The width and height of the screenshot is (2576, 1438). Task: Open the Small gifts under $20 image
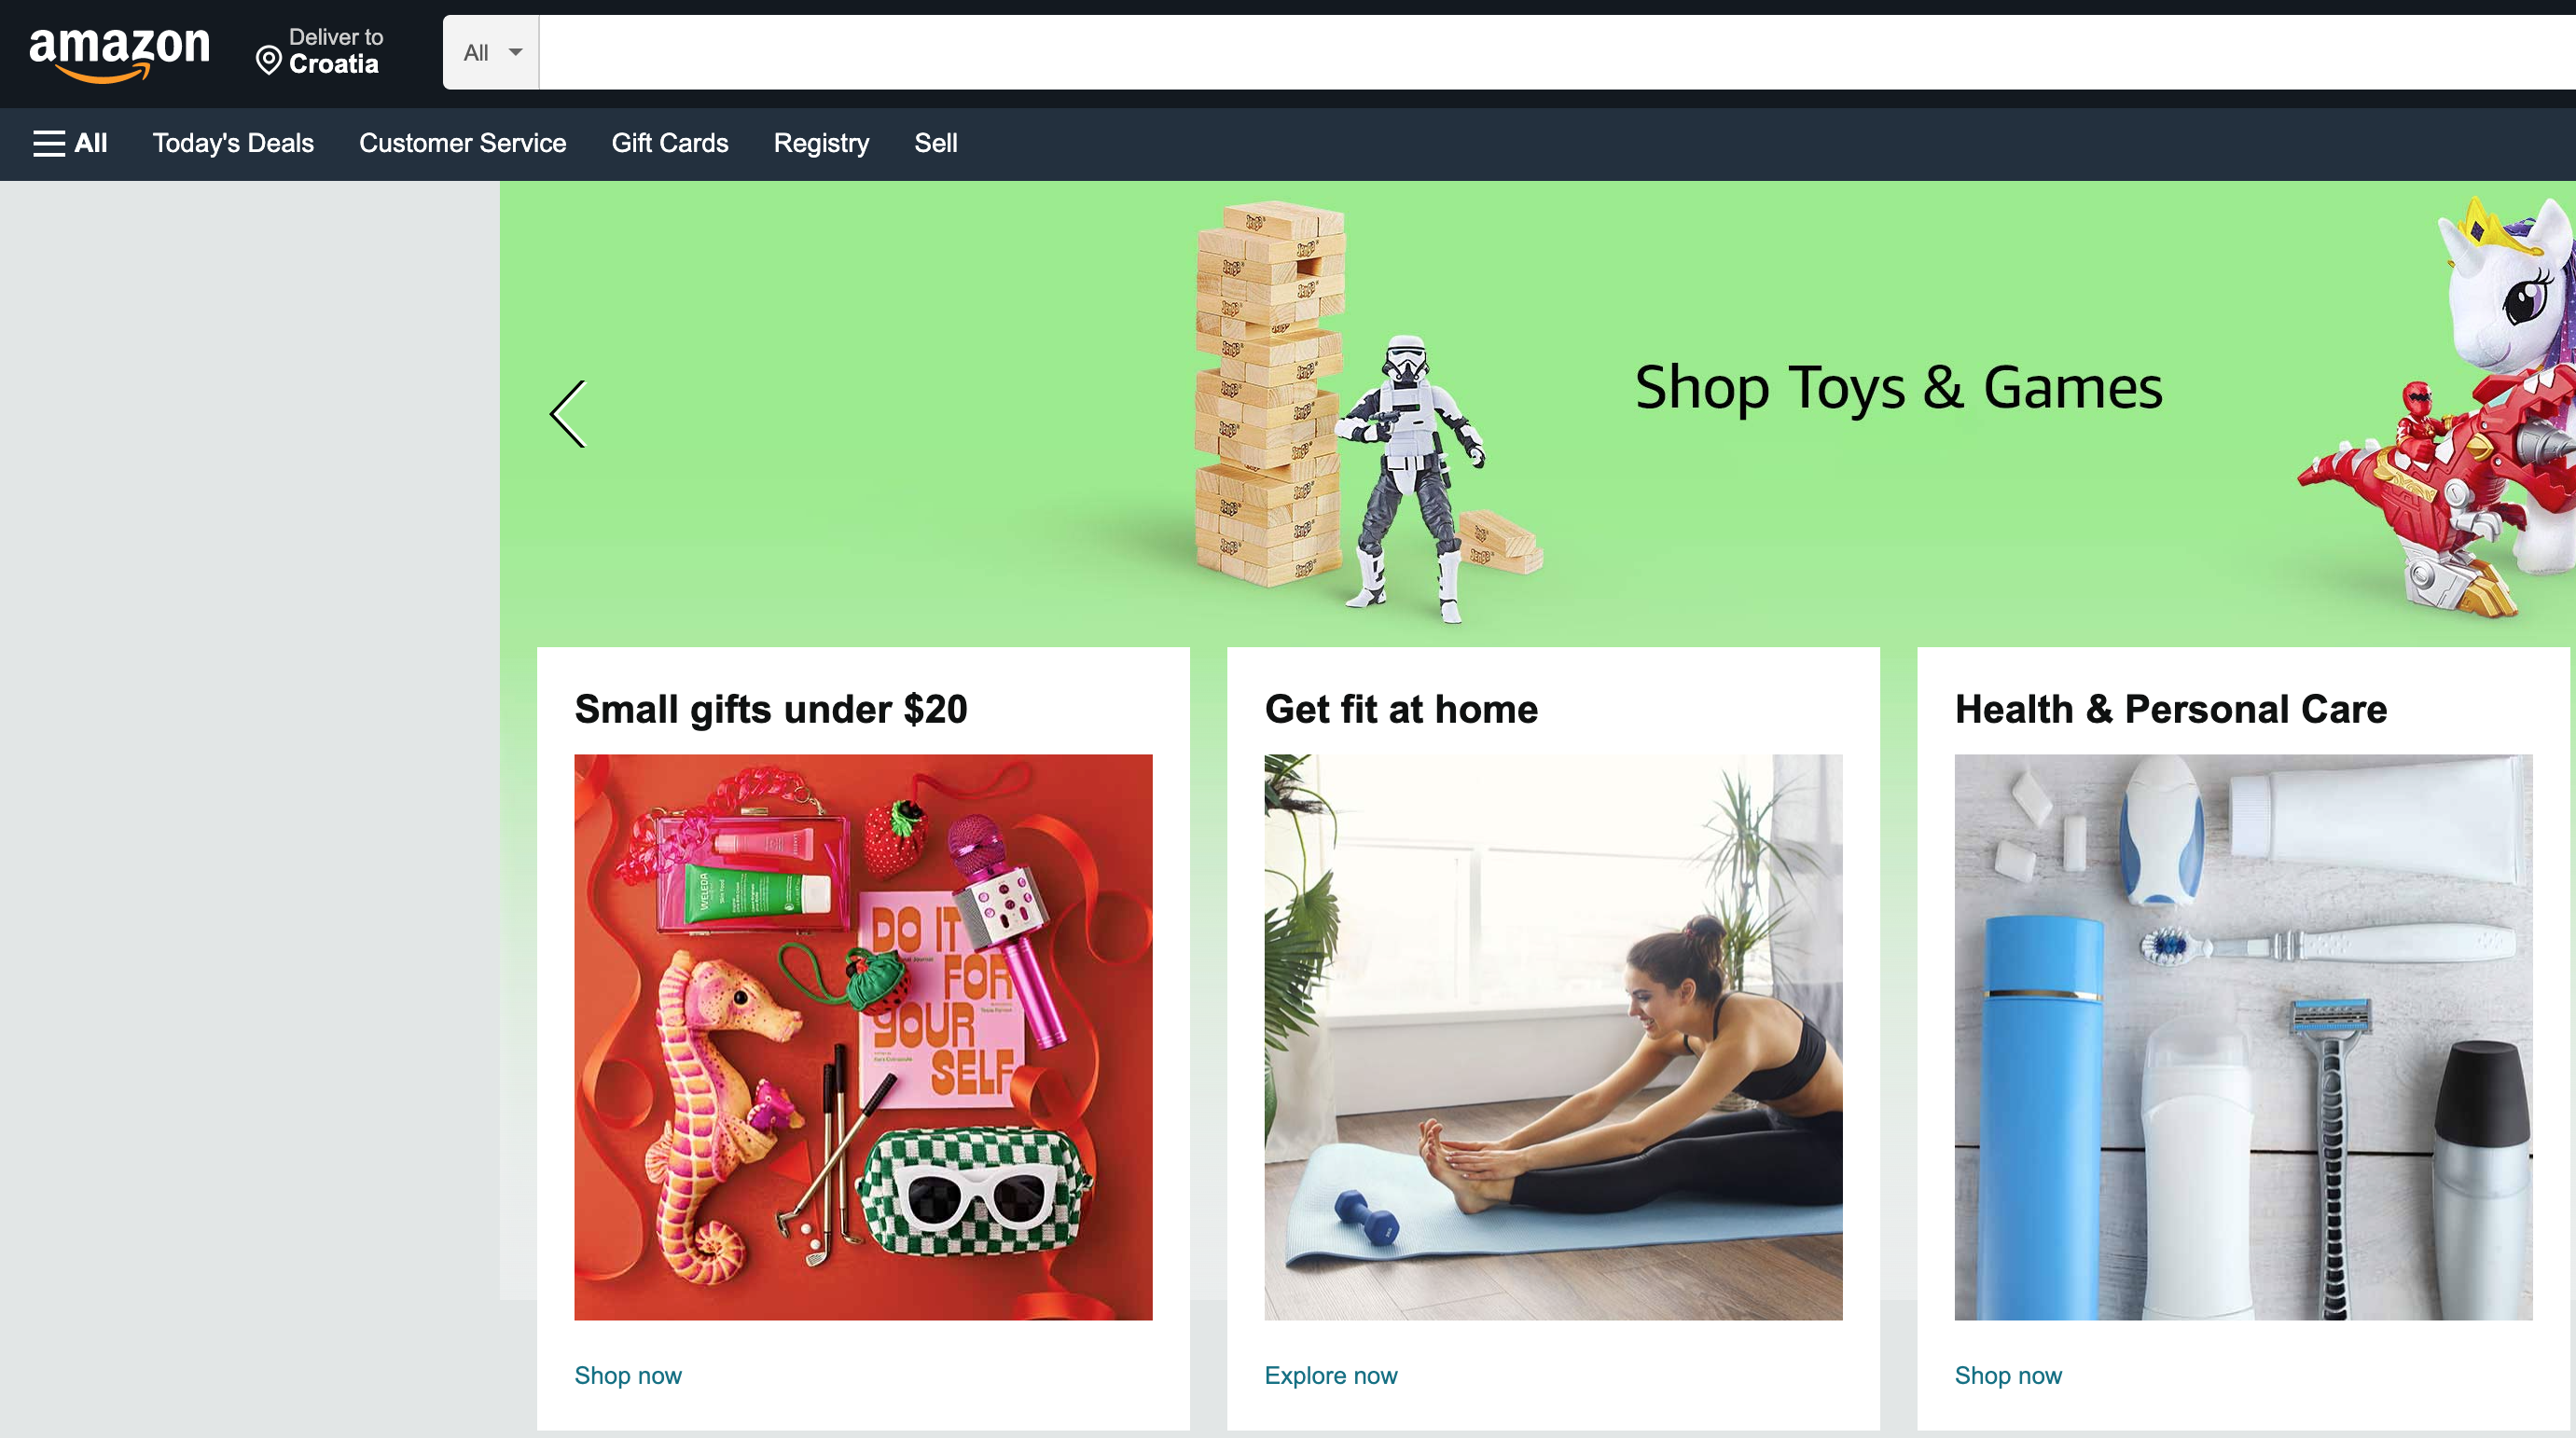863,1037
